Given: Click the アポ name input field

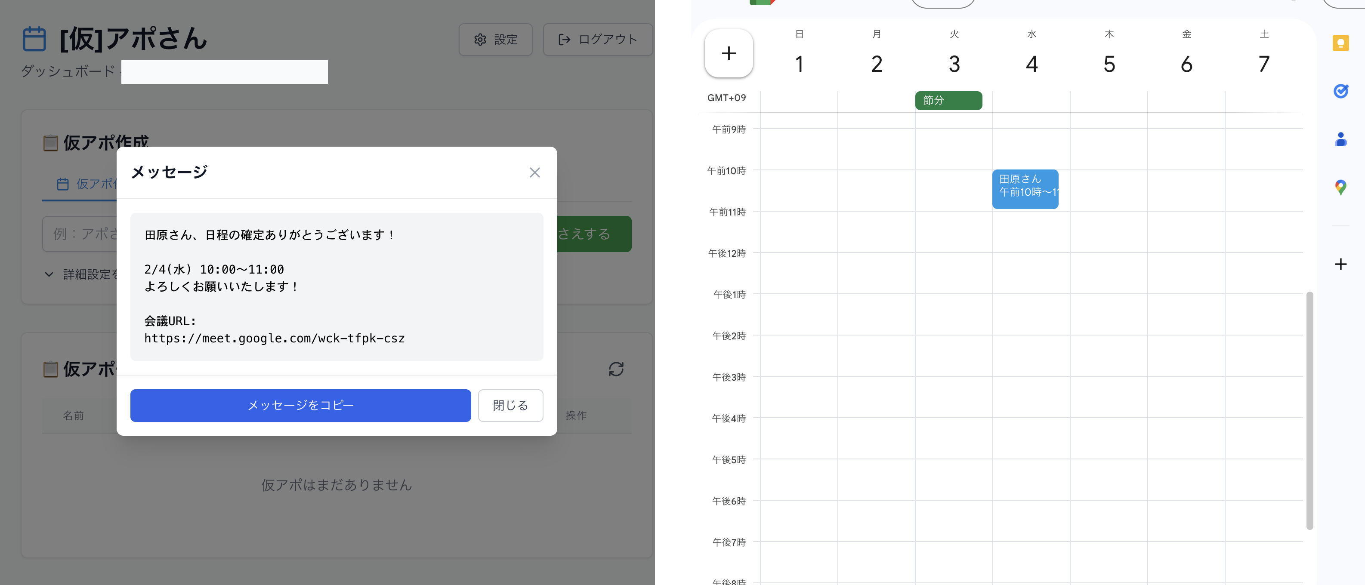Looking at the screenshot, I should 80,234.
